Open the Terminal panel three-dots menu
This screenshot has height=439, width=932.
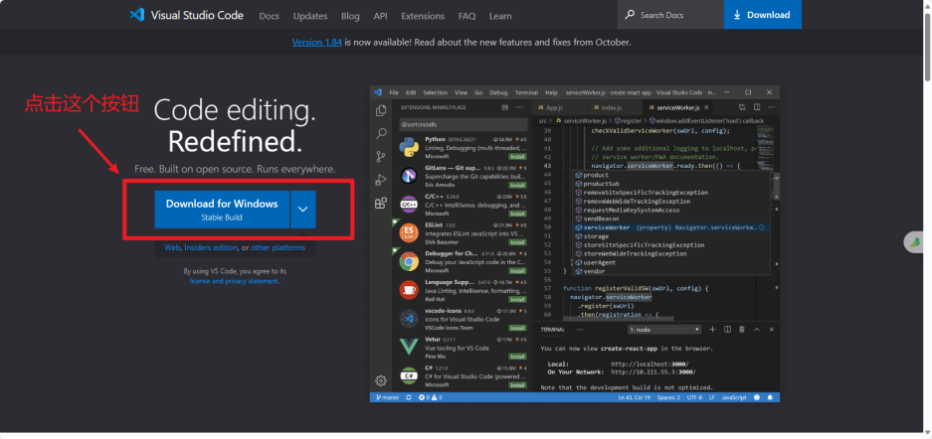[581, 330]
